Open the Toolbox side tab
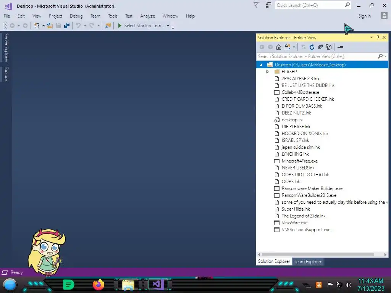 click(x=6, y=74)
